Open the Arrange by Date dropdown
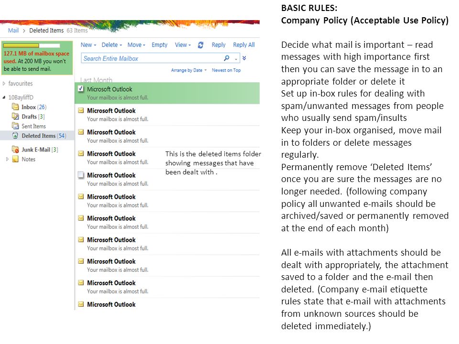Screen dimensions: 459x344 tap(189, 70)
